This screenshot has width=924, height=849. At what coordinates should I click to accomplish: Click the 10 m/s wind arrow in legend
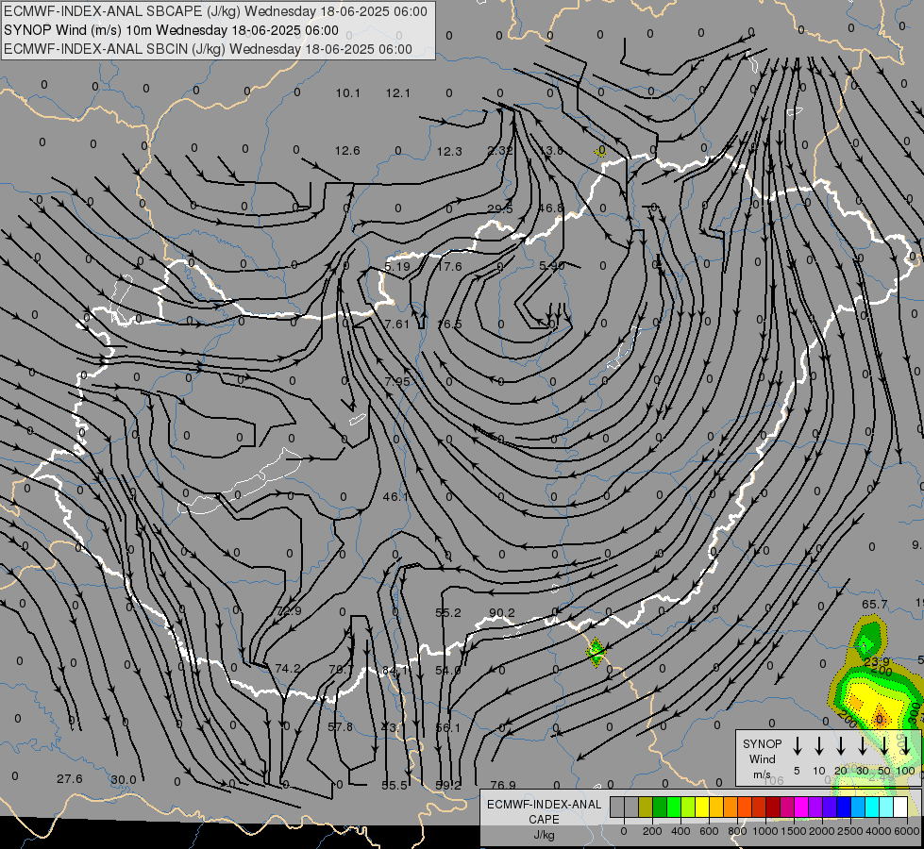[x=819, y=746]
